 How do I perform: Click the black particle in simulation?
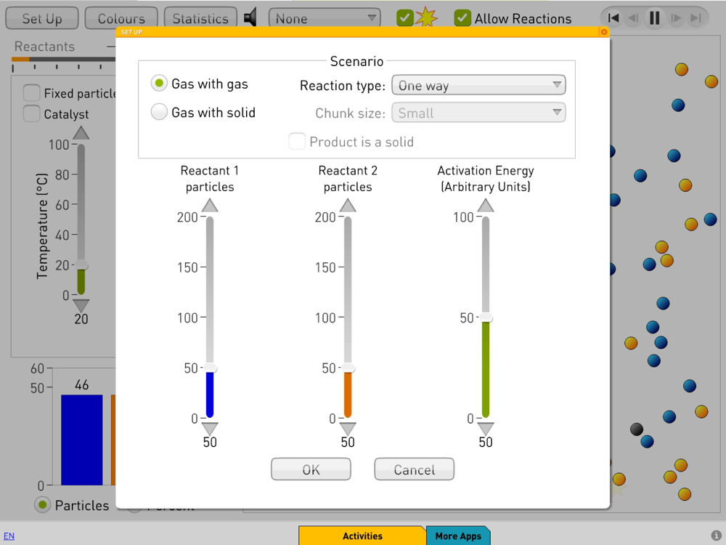(x=637, y=429)
